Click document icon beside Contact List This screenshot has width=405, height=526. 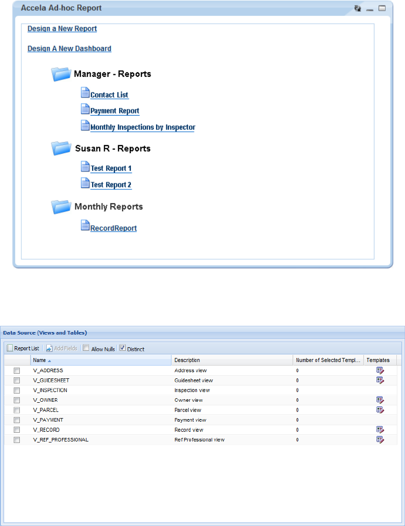coord(85,93)
